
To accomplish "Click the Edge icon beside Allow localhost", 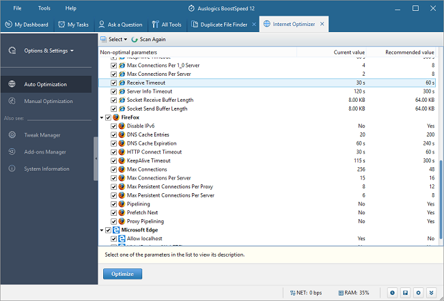I will point(122,238).
